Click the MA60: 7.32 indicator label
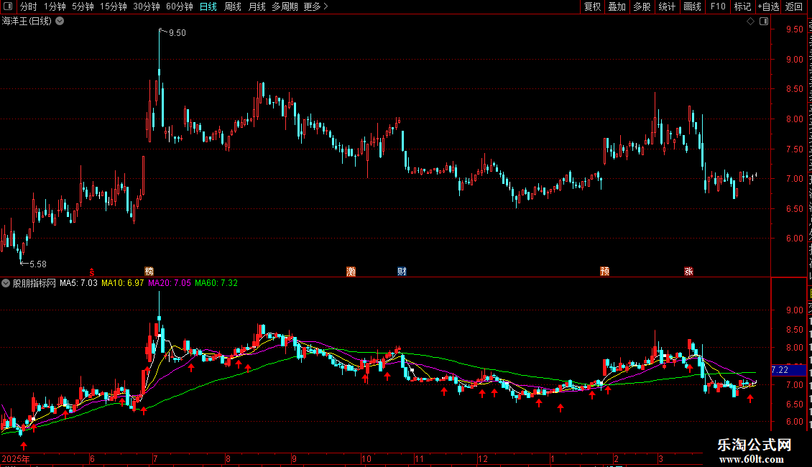 216,283
